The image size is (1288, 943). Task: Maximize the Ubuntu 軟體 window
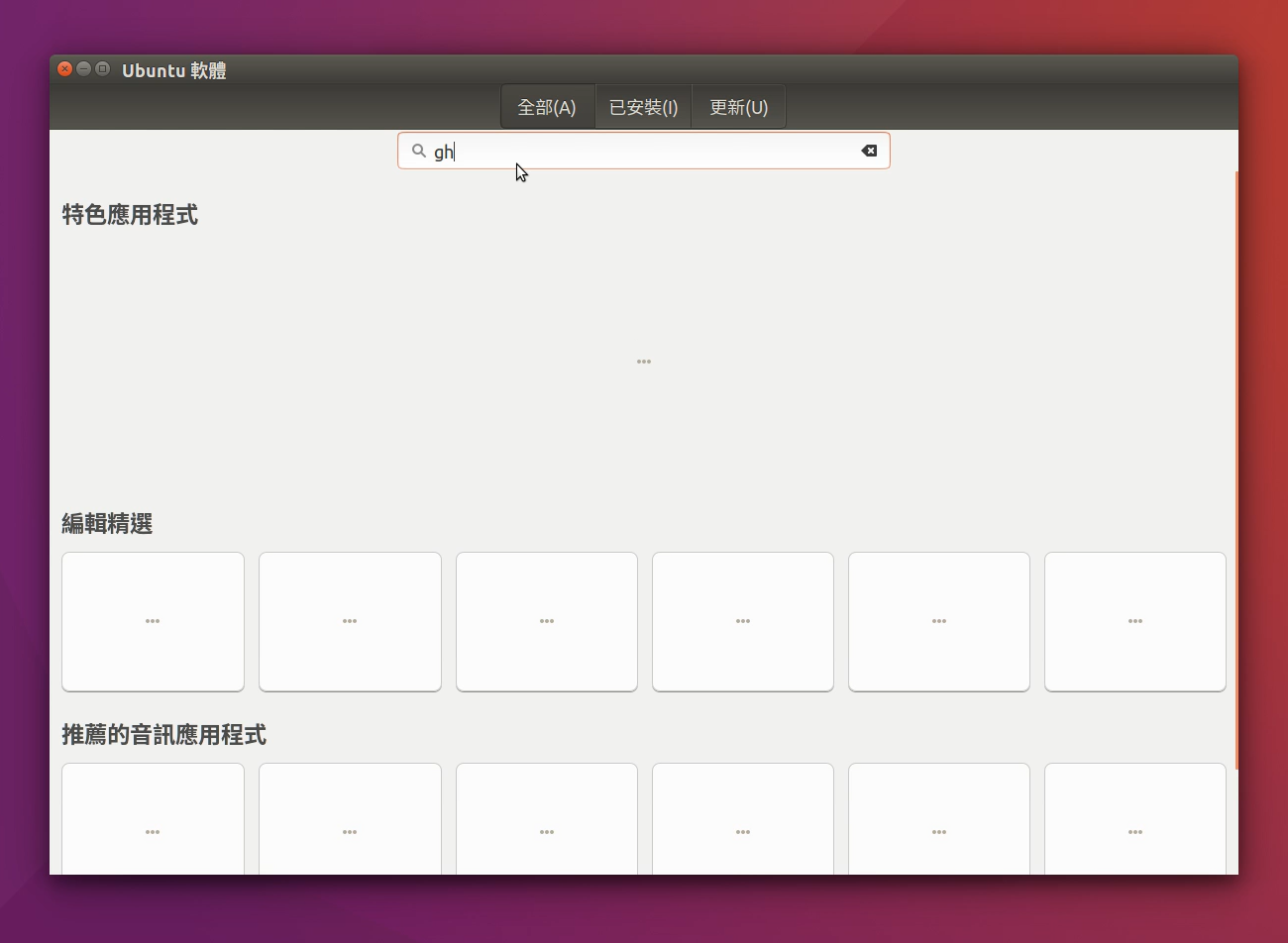[x=102, y=68]
